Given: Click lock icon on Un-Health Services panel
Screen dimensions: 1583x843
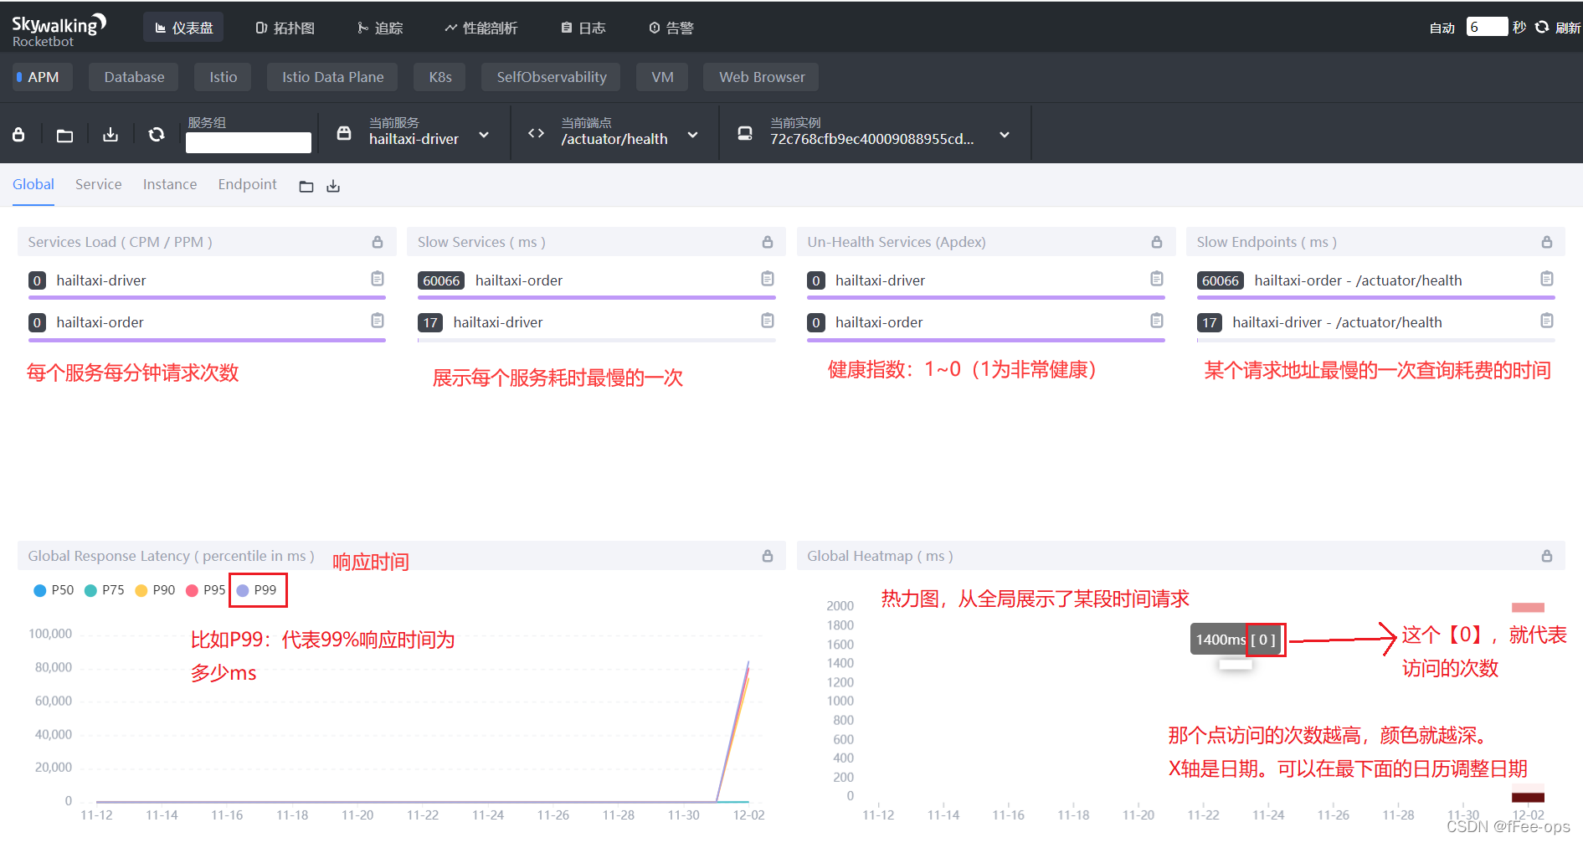Looking at the screenshot, I should point(1157,242).
